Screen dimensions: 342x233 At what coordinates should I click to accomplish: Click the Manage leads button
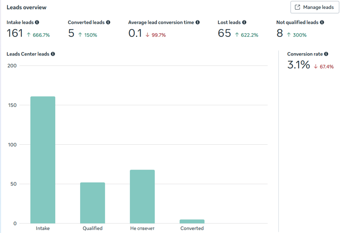(x=314, y=7)
